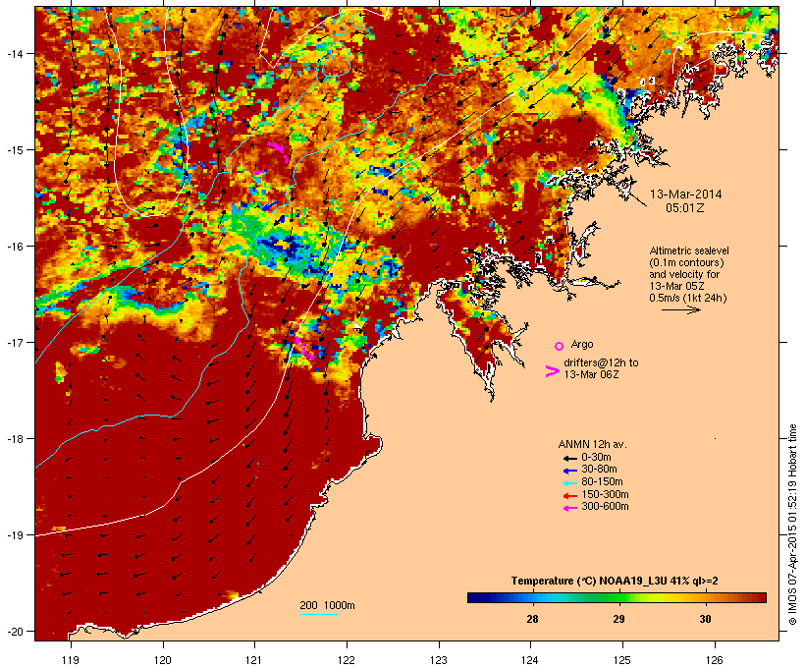Select the red 150-300m arrow legend symbol
Screen dimensions: 805x668
tap(570, 496)
